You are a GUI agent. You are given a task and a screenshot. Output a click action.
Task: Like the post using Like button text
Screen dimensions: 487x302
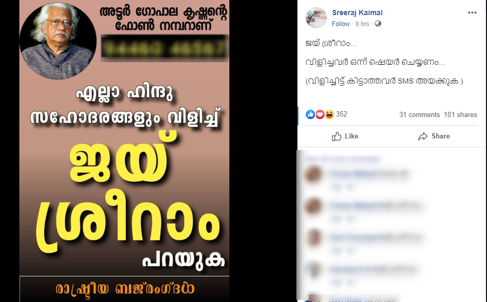(x=351, y=136)
